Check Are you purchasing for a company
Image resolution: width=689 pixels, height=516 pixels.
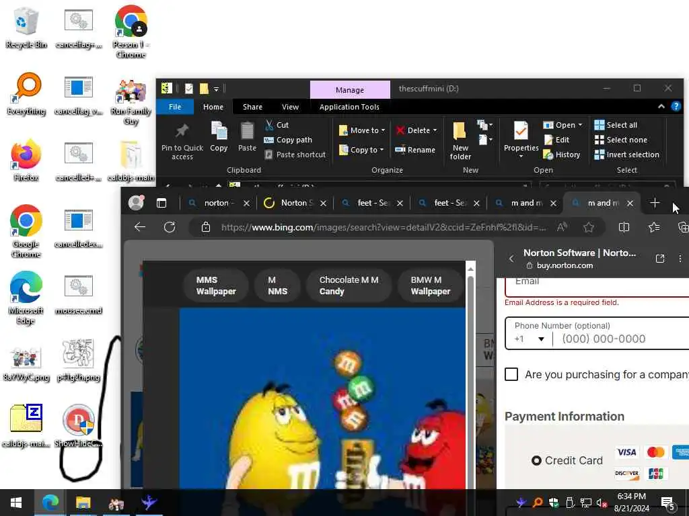[x=511, y=374]
